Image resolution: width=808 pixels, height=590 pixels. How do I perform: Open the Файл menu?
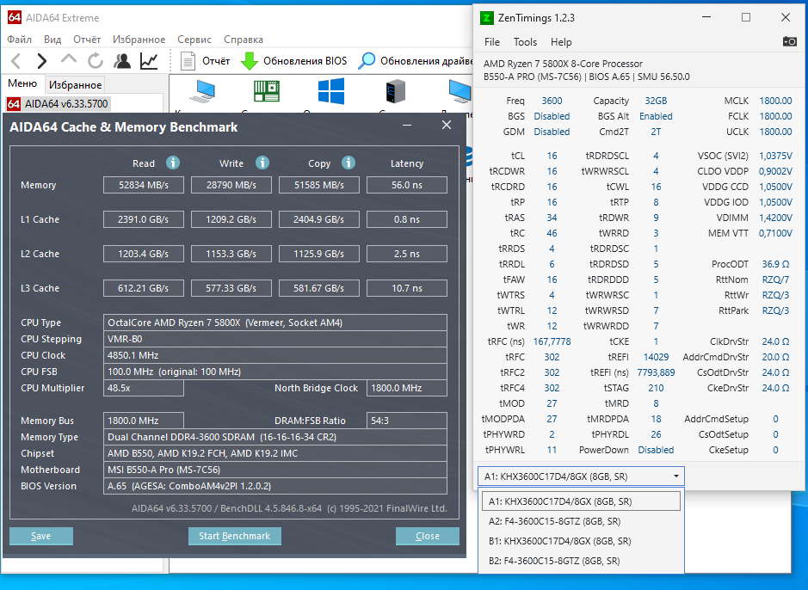pyautogui.click(x=20, y=40)
